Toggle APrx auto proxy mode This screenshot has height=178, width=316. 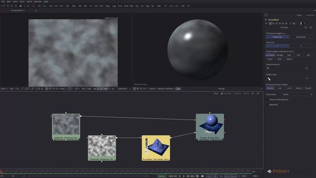227,176
